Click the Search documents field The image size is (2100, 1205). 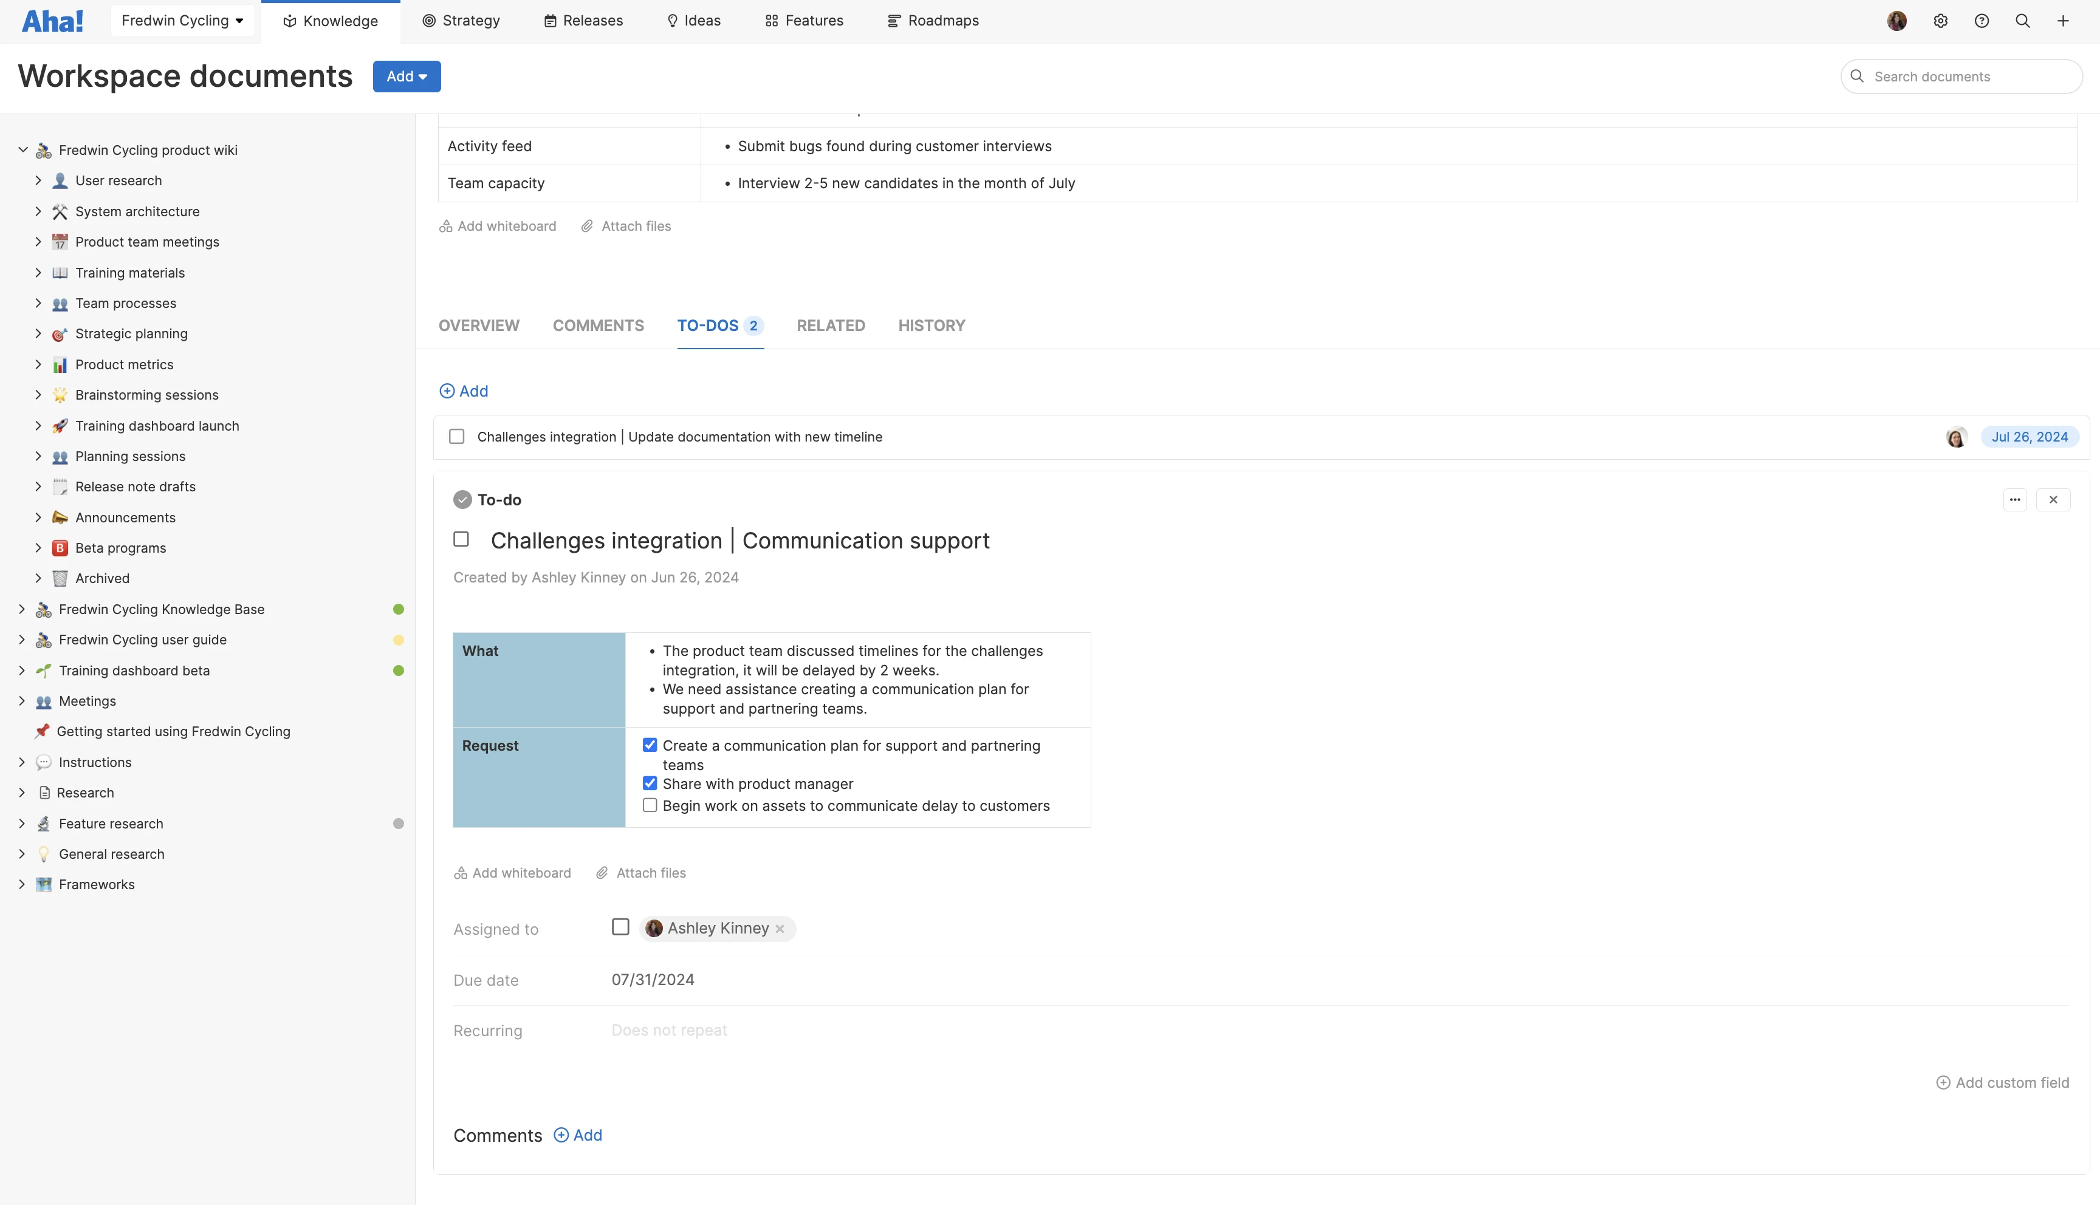[1962, 76]
